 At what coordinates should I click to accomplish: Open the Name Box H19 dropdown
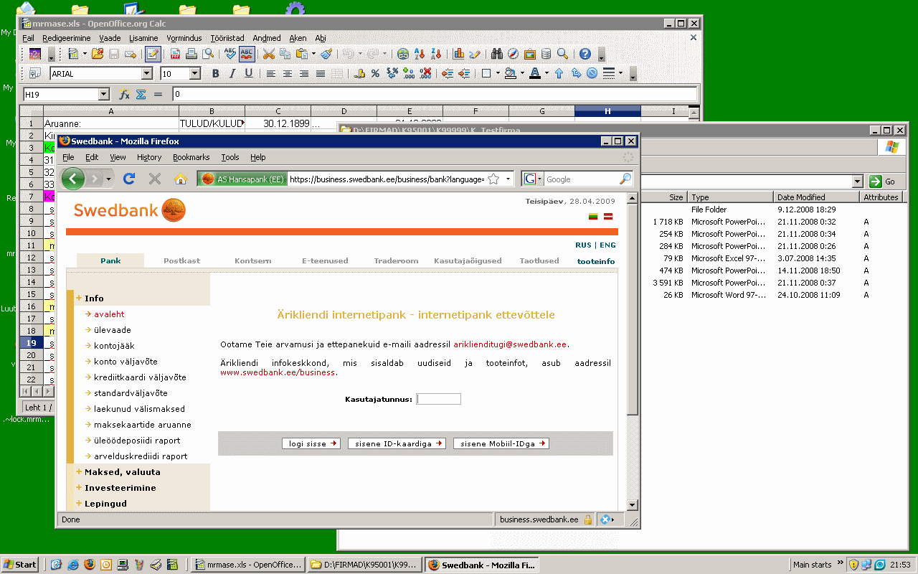pyautogui.click(x=103, y=94)
